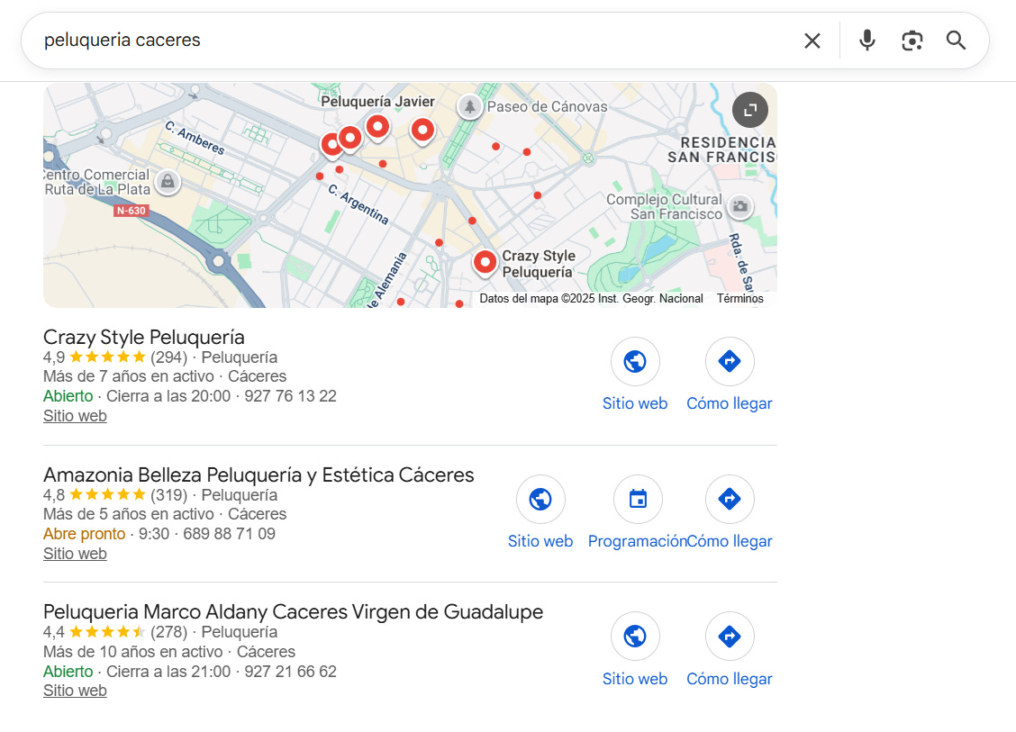Image resolution: width=1016 pixels, height=732 pixels.
Task: Clear the search box with the X icon
Action: [x=812, y=41]
